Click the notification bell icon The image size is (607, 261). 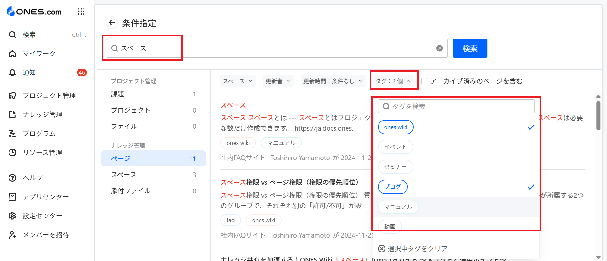click(x=12, y=72)
